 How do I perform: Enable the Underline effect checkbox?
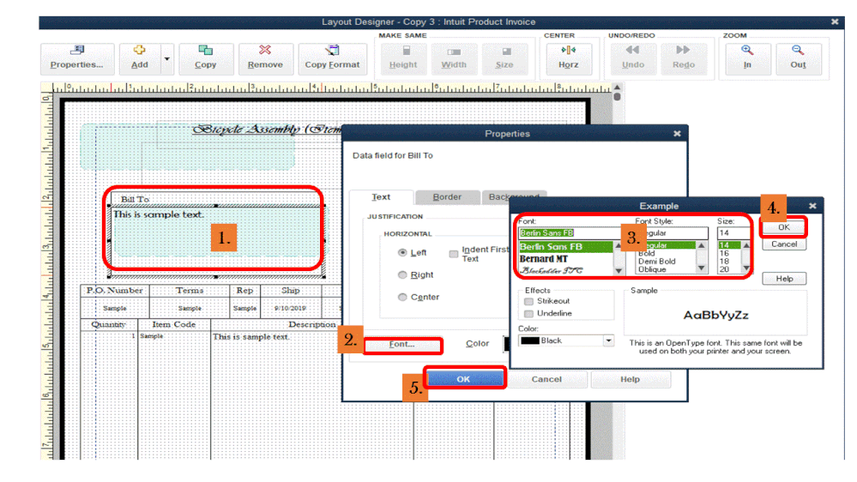[x=528, y=314]
